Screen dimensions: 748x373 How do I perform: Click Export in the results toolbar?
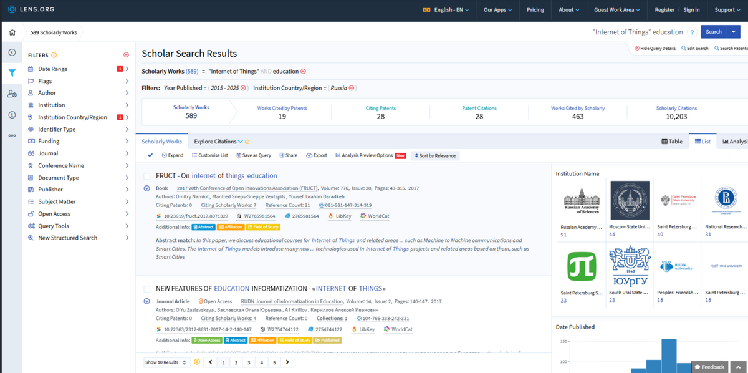317,155
